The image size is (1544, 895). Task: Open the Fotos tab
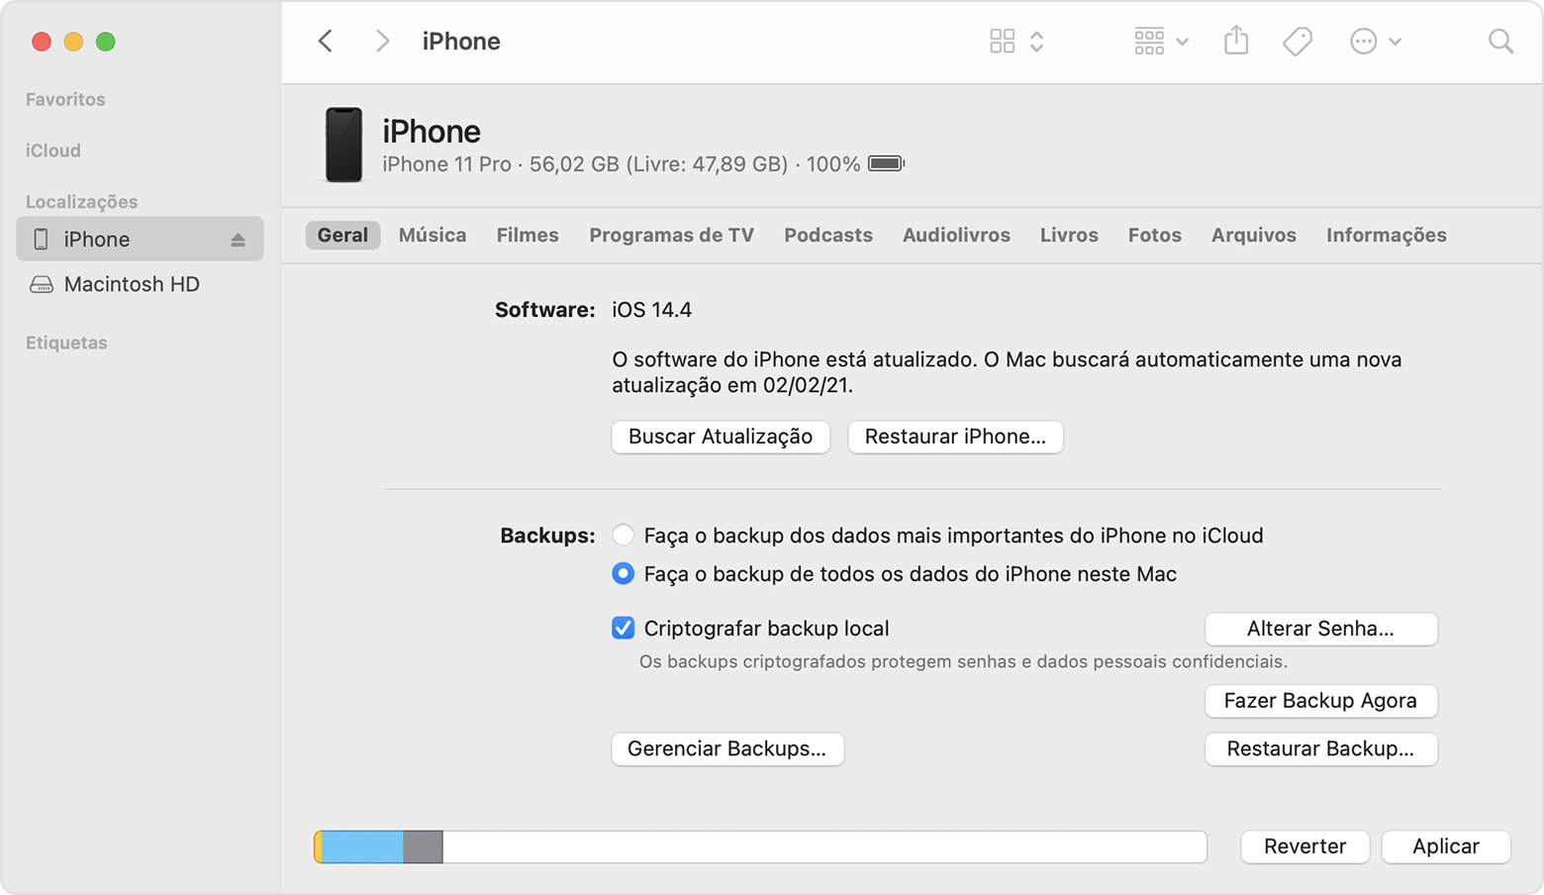click(1154, 236)
